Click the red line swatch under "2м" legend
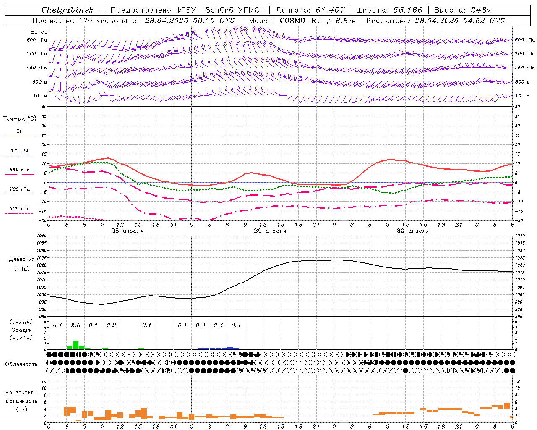This screenshot has width=537, height=430. click(19, 136)
